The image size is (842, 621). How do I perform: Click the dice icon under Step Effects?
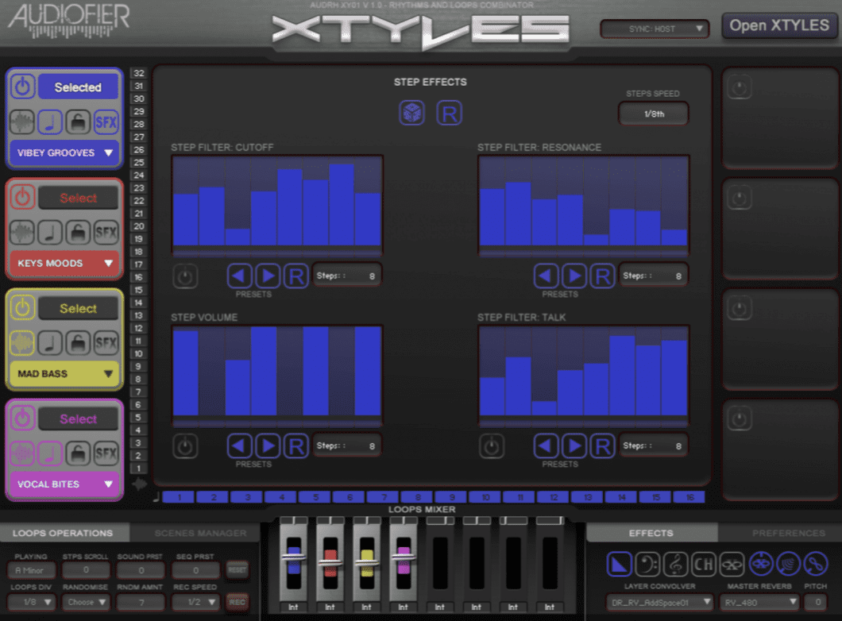[x=412, y=114]
